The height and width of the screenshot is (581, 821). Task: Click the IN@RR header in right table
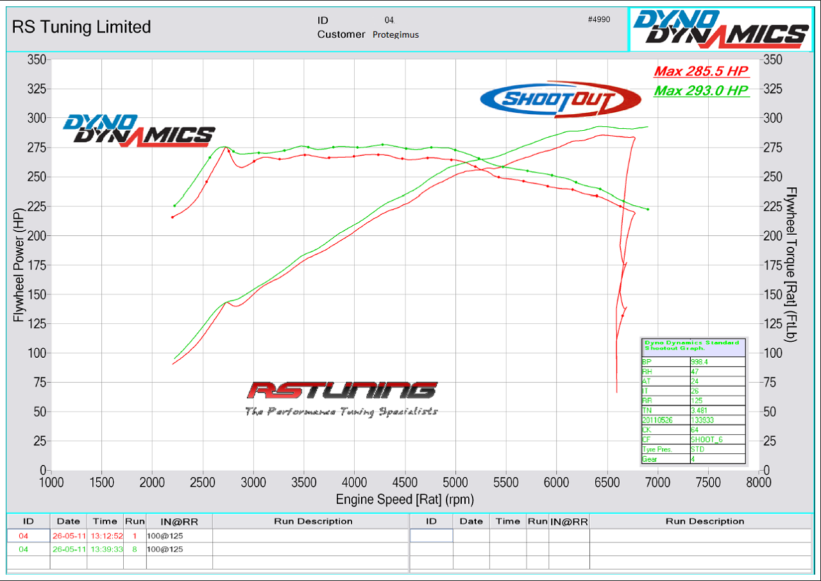(569, 521)
